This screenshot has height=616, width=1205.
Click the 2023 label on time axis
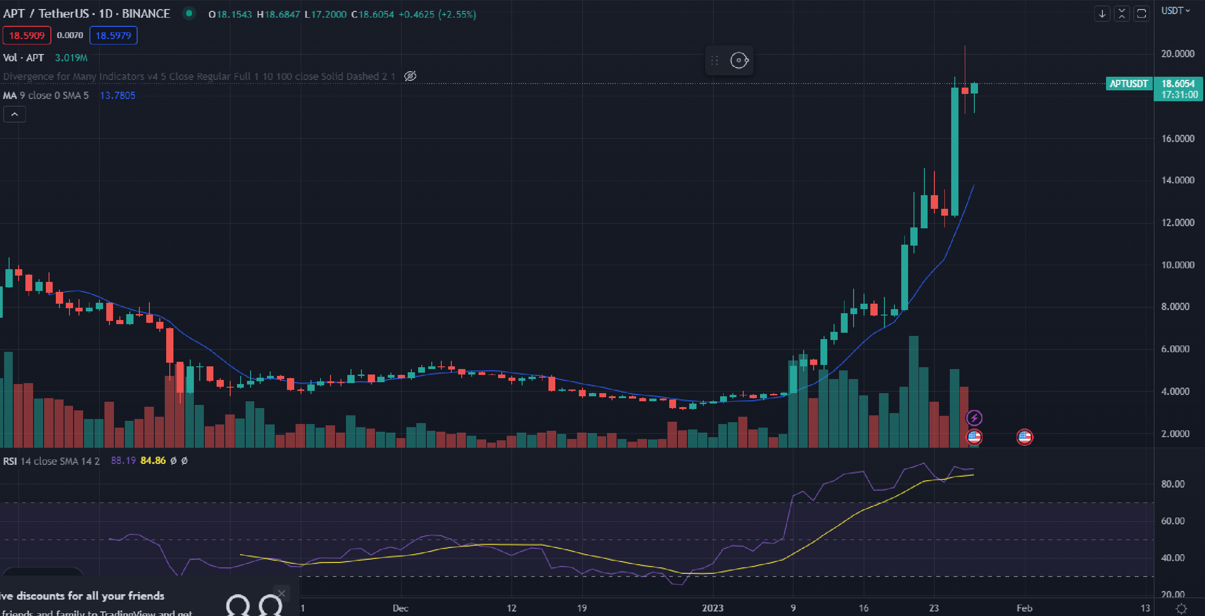point(712,608)
